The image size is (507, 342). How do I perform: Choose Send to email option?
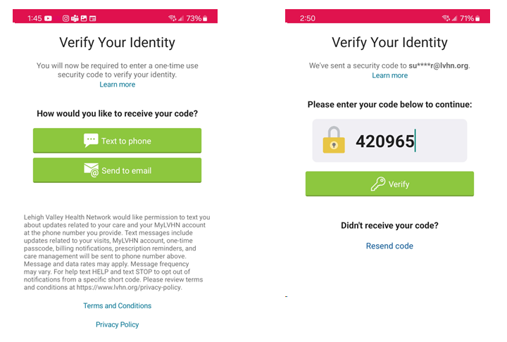[117, 170]
